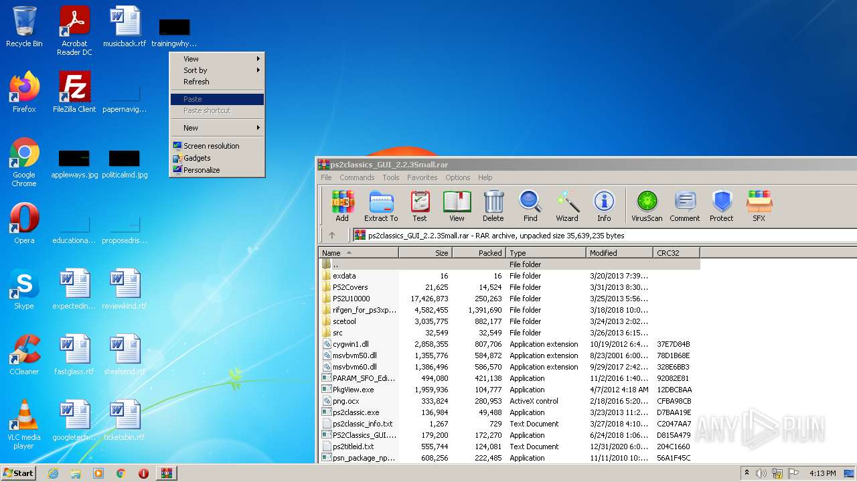Select the scetool folder row

[510, 321]
